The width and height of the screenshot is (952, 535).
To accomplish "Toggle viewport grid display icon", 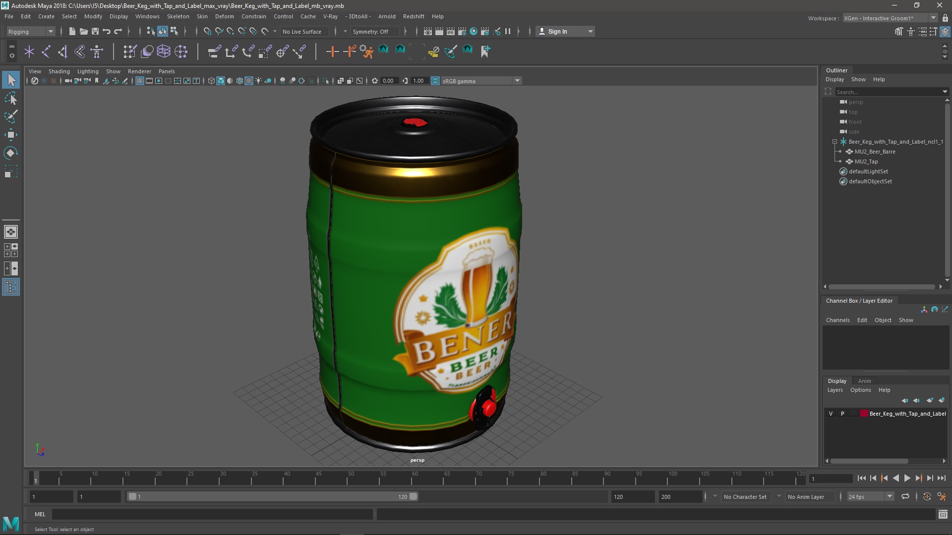I will click(x=140, y=81).
